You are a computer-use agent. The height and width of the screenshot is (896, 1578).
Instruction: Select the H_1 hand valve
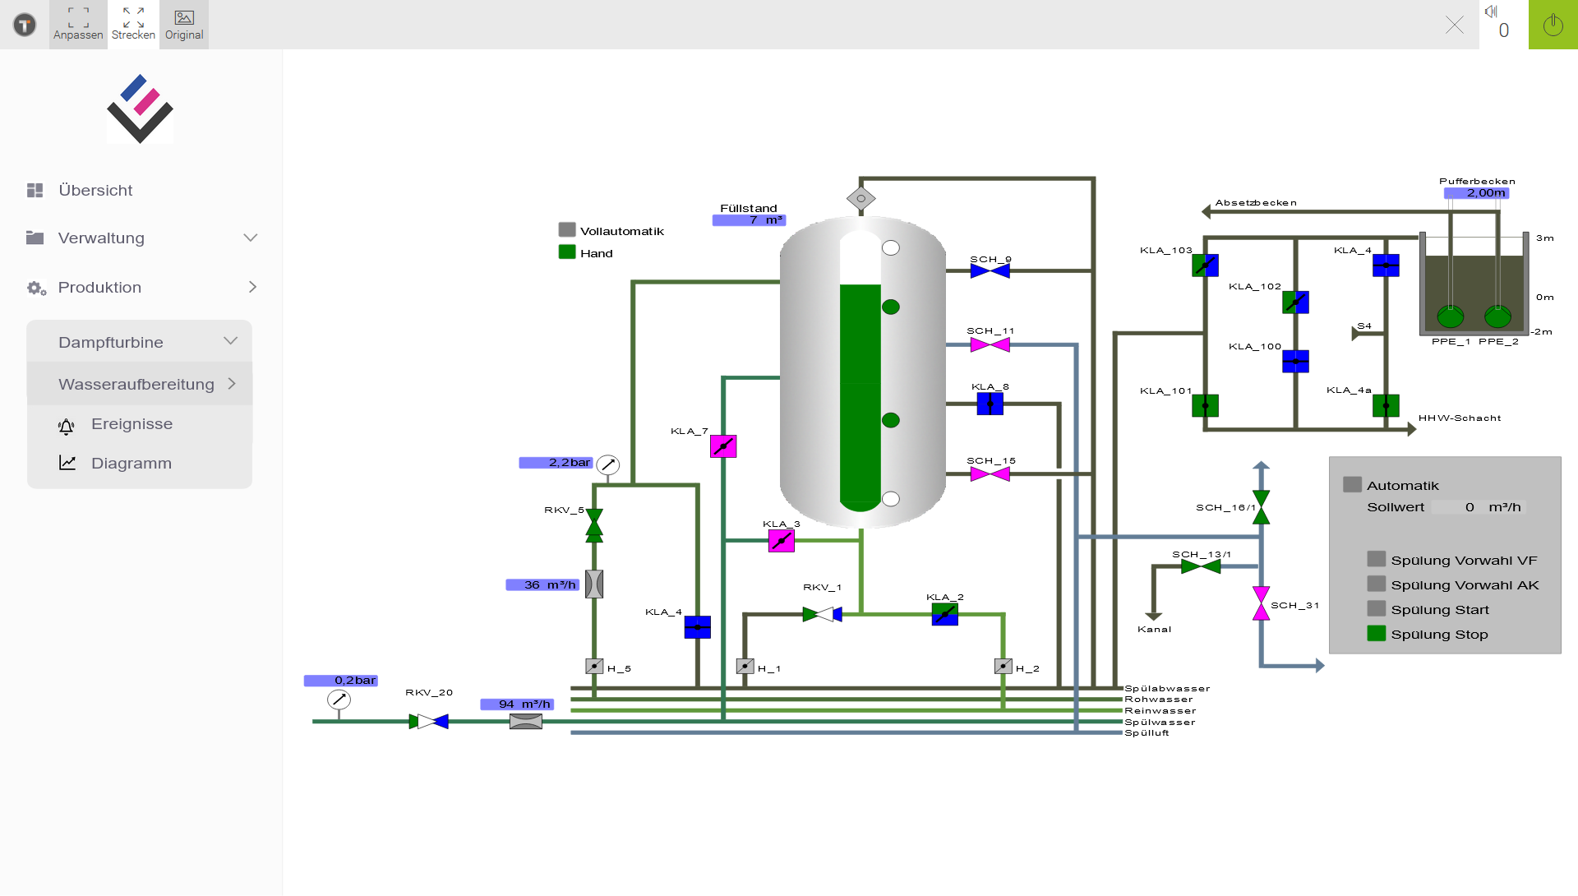coord(745,667)
